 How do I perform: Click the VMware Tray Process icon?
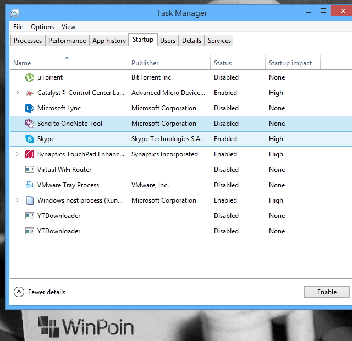[x=30, y=185]
